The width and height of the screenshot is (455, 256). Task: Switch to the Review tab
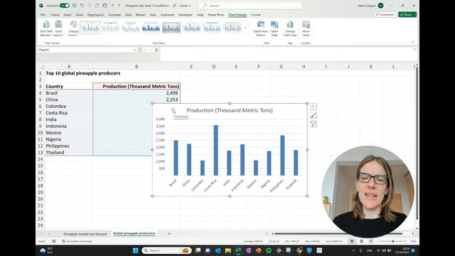[141, 15]
